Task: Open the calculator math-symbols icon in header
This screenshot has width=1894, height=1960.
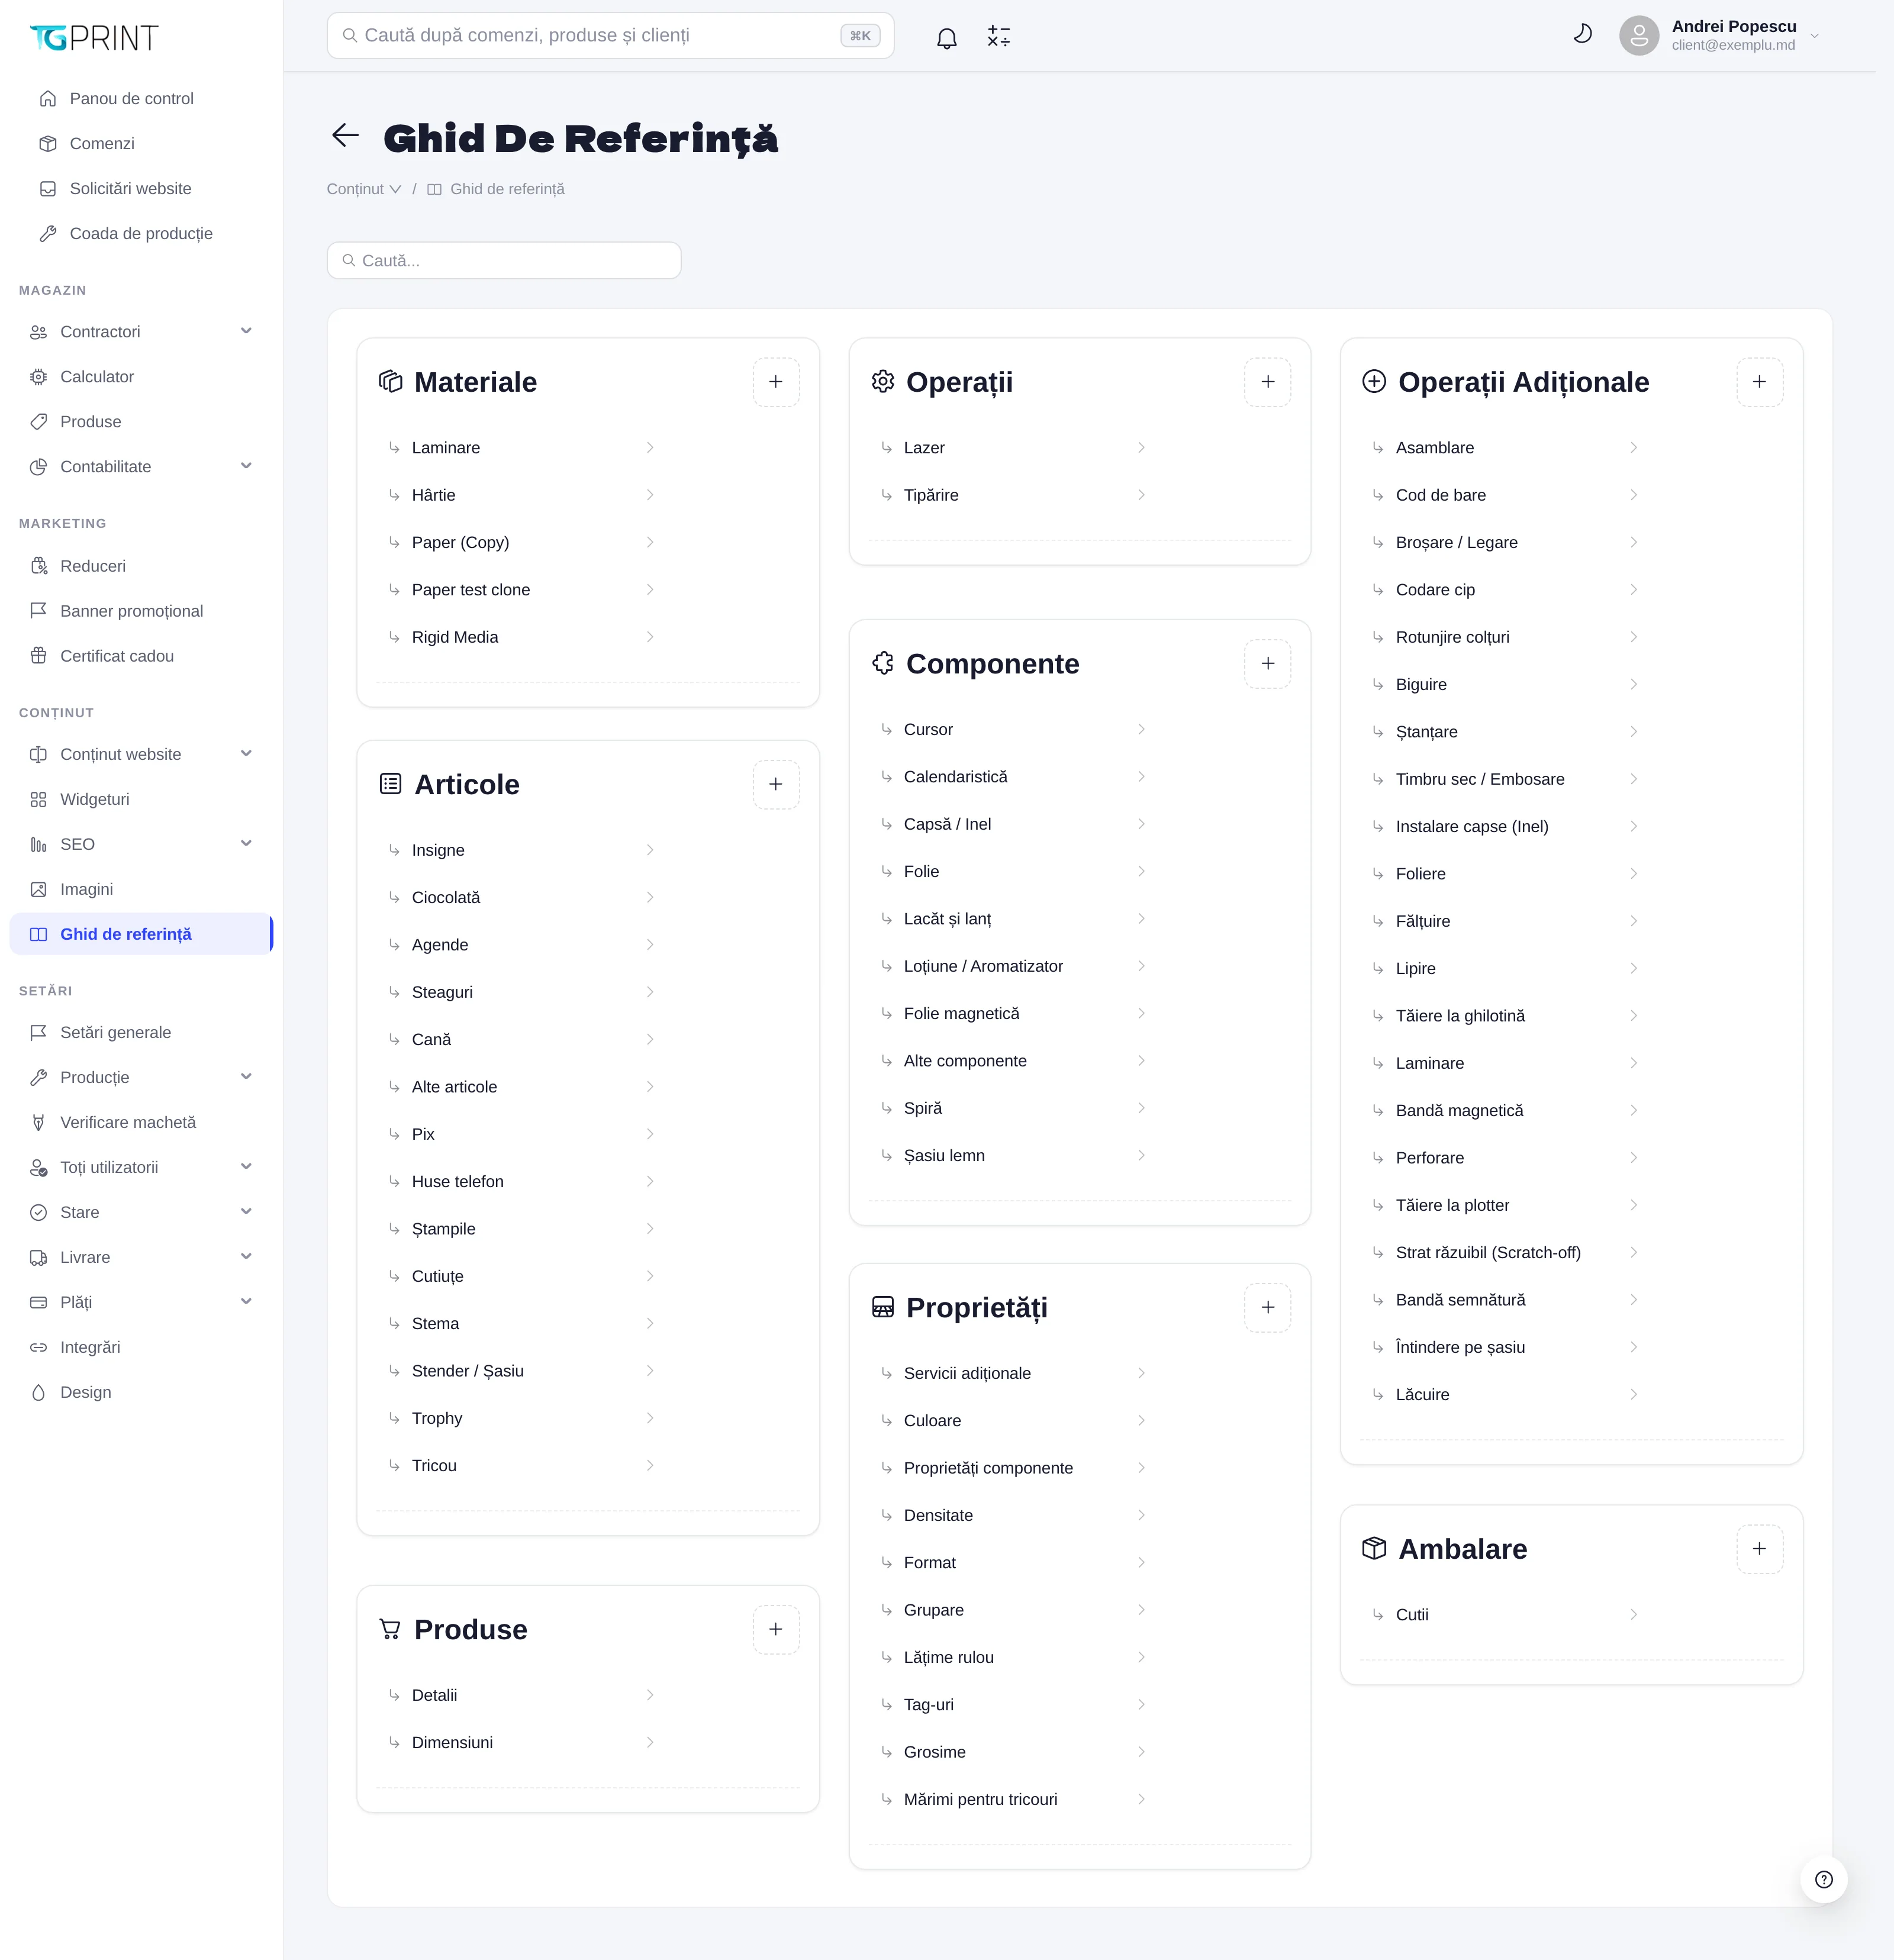Action: 998,37
